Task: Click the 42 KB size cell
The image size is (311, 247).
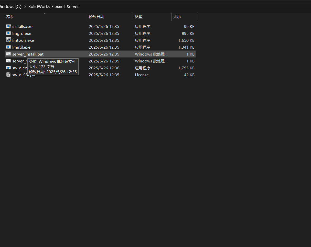Action: 189,75
